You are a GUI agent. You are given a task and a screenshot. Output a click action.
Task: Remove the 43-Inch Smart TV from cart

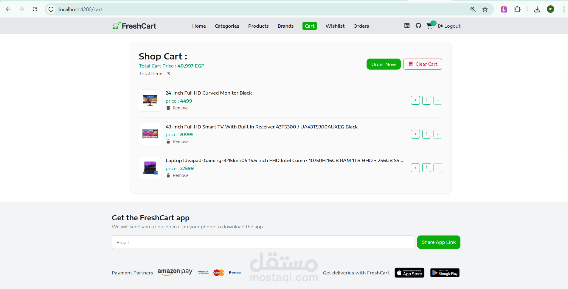(177, 142)
